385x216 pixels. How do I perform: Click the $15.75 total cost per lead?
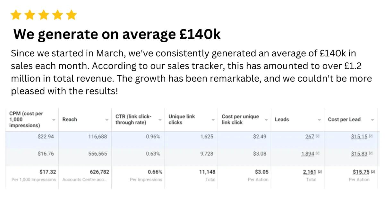(x=361, y=172)
